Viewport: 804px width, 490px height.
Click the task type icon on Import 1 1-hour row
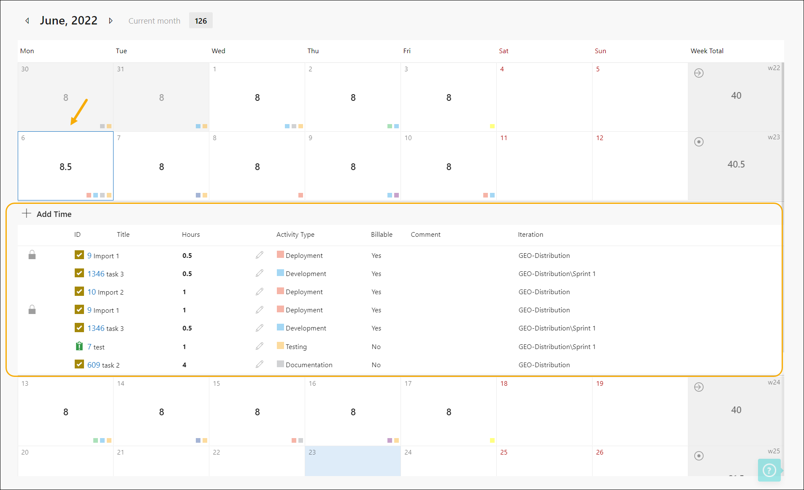point(79,310)
